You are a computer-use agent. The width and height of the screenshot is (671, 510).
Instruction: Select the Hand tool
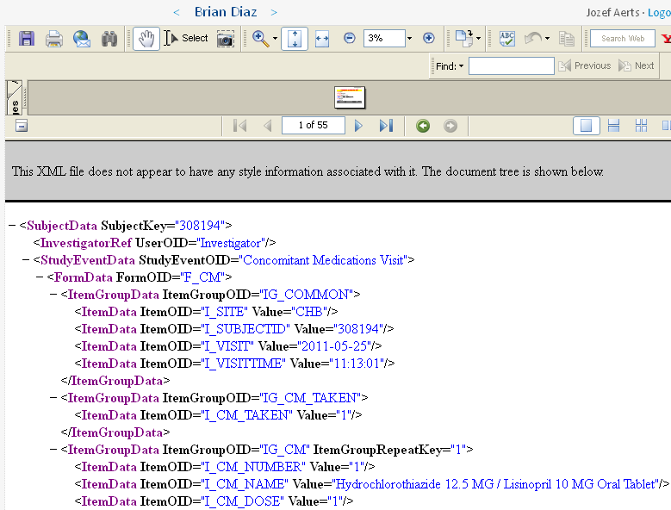(146, 39)
